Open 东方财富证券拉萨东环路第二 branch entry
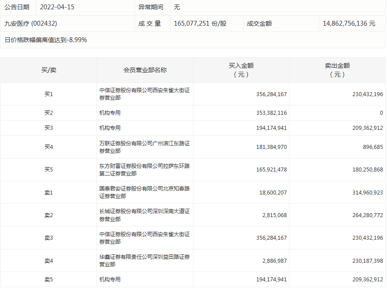 (x=144, y=170)
